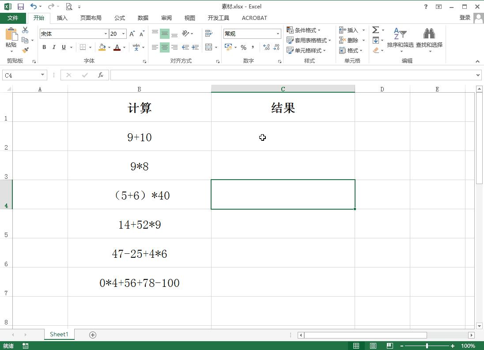Click Delete cells (删除) button

pos(352,40)
